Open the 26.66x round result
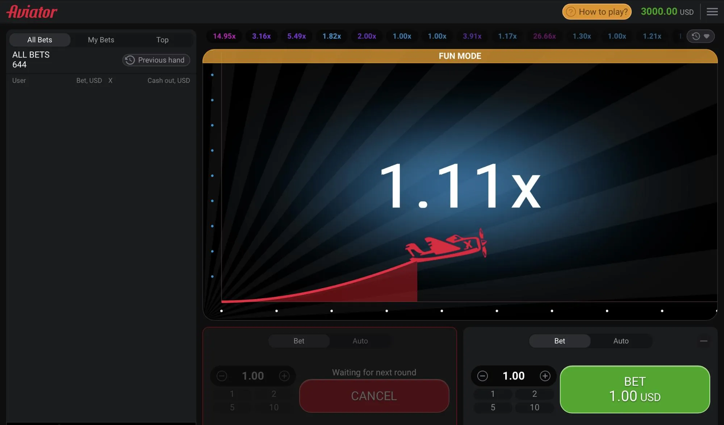The height and width of the screenshot is (425, 724). [x=544, y=36]
